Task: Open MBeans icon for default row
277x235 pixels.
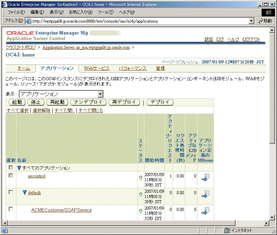Action: pos(205,194)
